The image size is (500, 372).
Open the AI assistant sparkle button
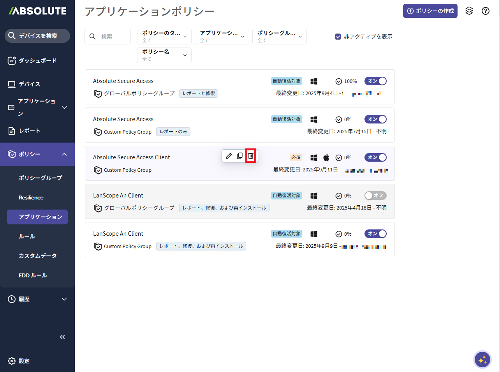[x=482, y=360]
